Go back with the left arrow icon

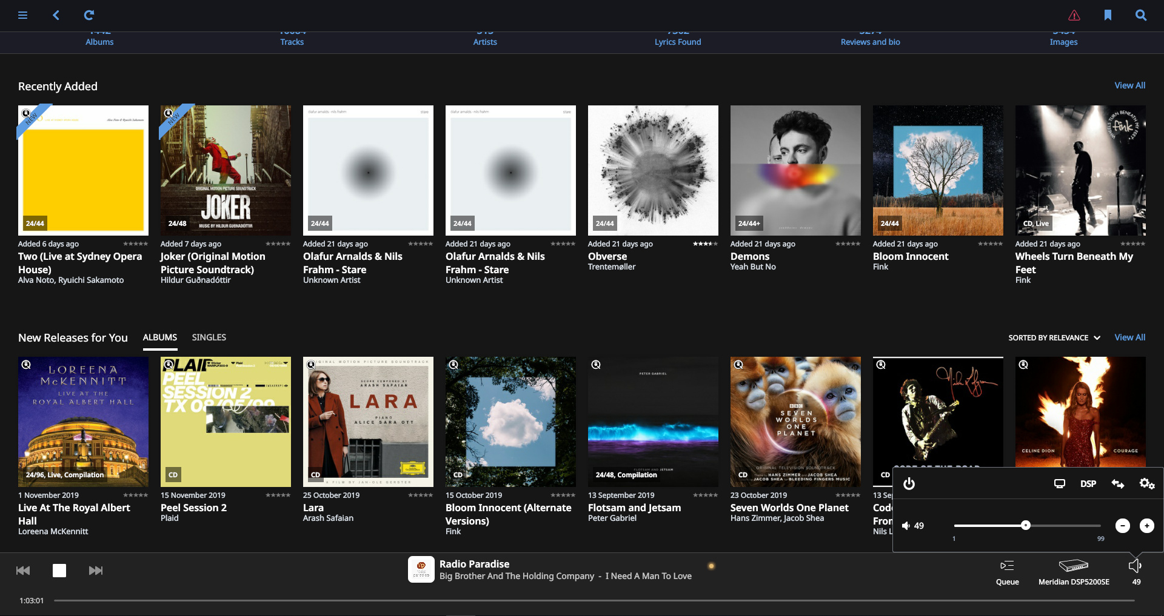(56, 15)
